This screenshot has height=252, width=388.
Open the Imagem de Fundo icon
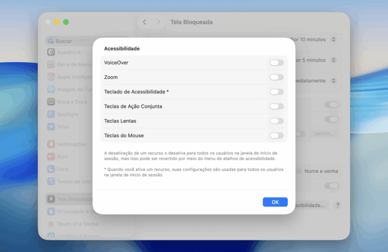(51, 89)
